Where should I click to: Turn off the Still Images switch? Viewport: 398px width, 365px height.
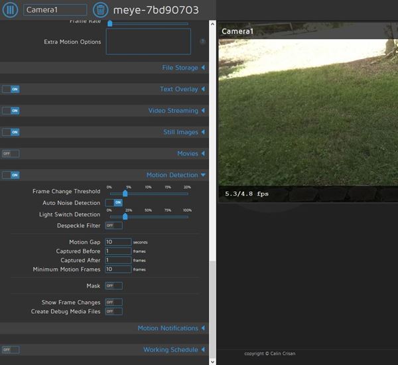coord(11,132)
